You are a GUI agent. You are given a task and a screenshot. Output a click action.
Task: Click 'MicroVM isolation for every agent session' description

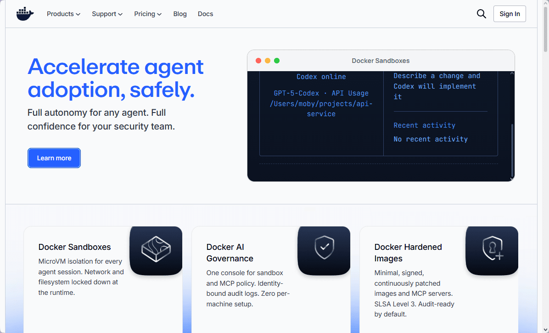(x=81, y=277)
